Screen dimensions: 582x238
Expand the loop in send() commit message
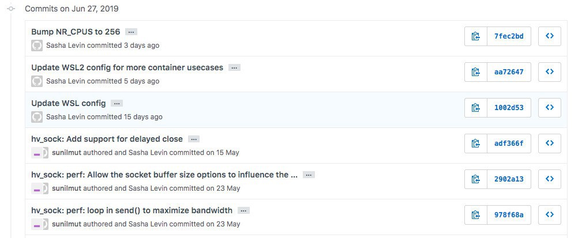coord(243,211)
